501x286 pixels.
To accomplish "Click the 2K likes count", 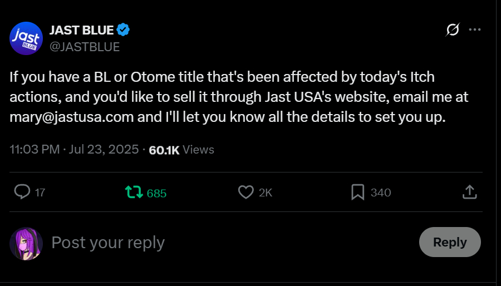I will point(266,193).
